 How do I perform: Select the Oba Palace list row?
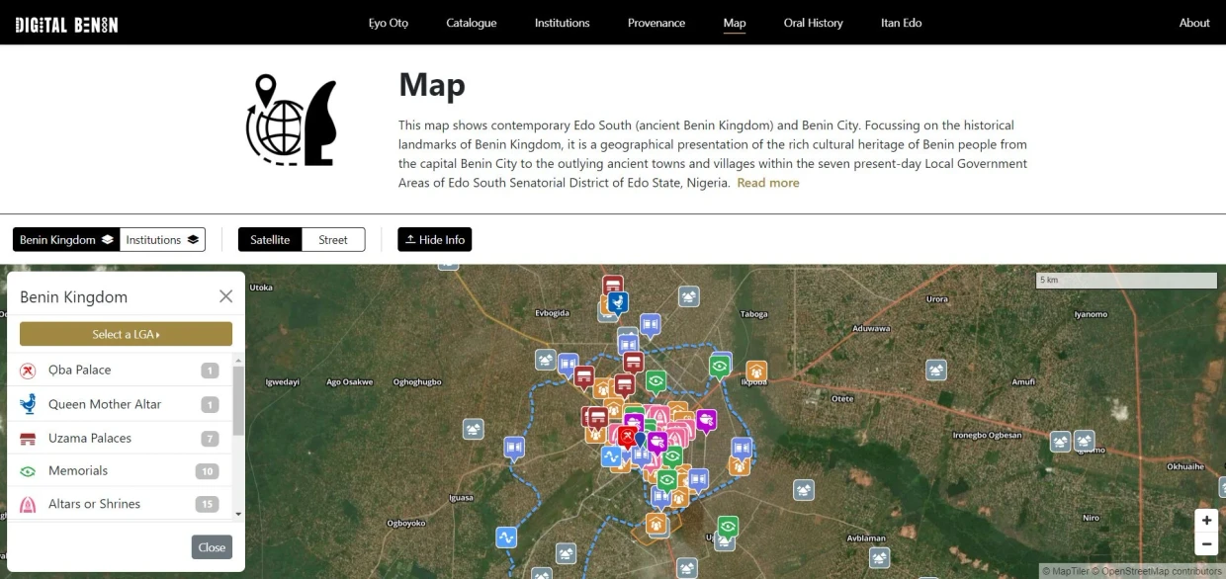pos(119,371)
